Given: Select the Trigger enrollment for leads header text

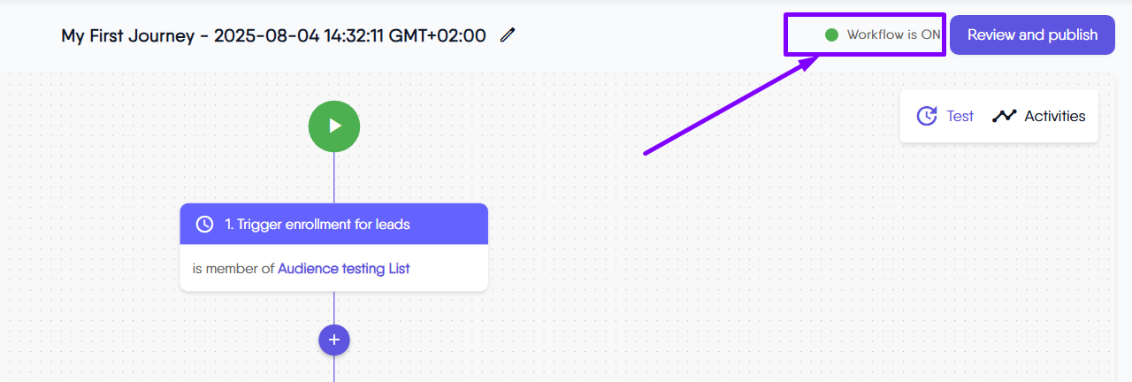Looking at the screenshot, I should tap(317, 225).
